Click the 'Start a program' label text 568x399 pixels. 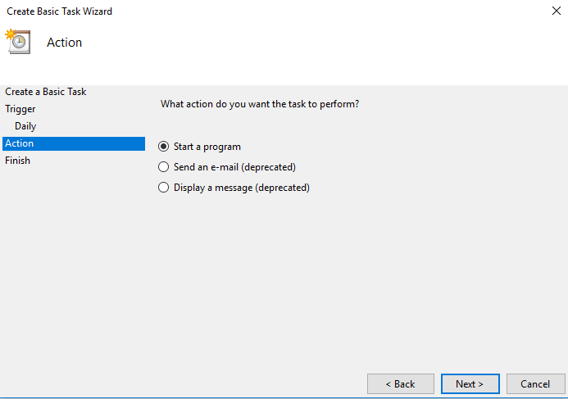[x=207, y=147]
